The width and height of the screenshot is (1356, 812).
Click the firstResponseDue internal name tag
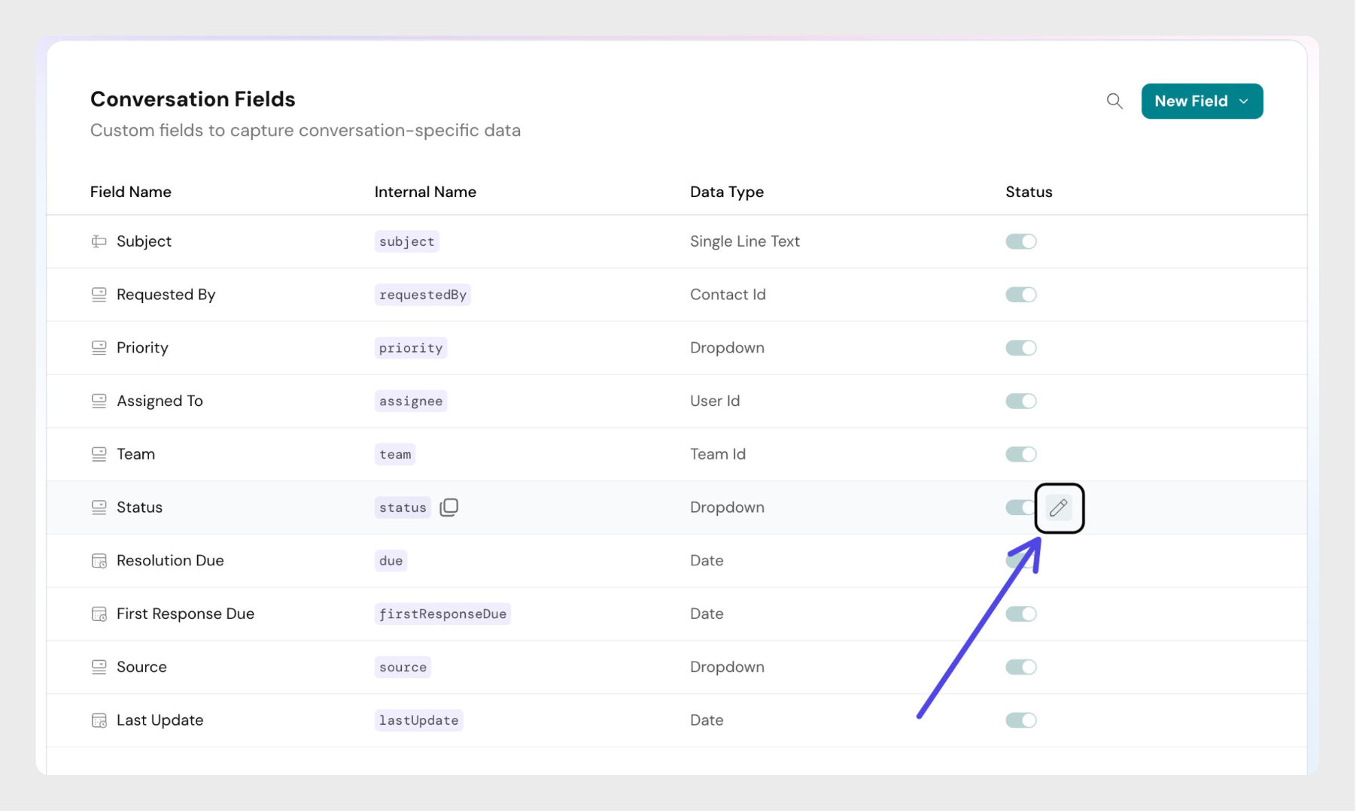point(442,614)
